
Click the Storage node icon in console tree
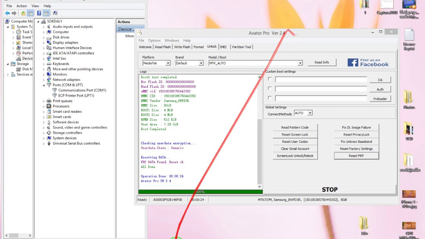tap(13, 64)
